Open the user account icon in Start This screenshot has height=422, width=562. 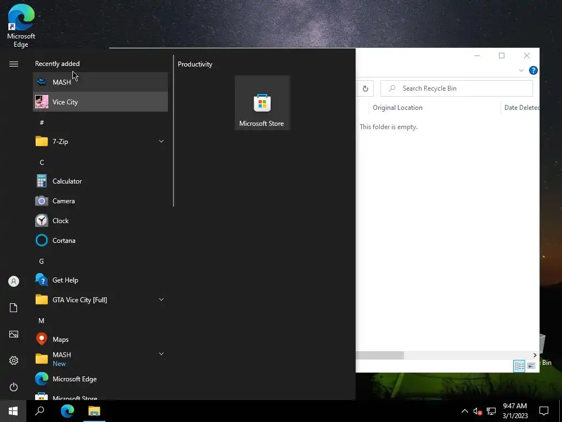pos(14,281)
